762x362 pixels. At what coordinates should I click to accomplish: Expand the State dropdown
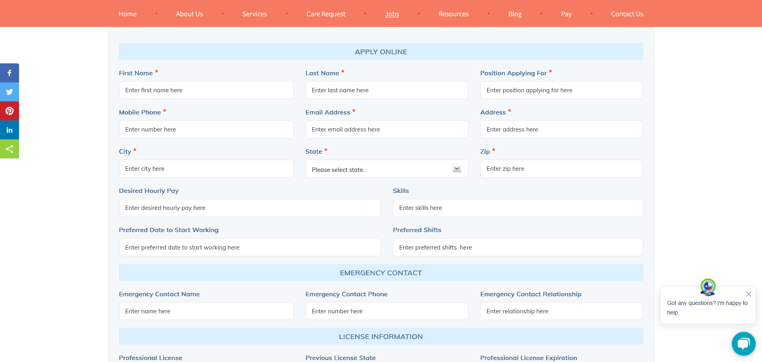(387, 169)
